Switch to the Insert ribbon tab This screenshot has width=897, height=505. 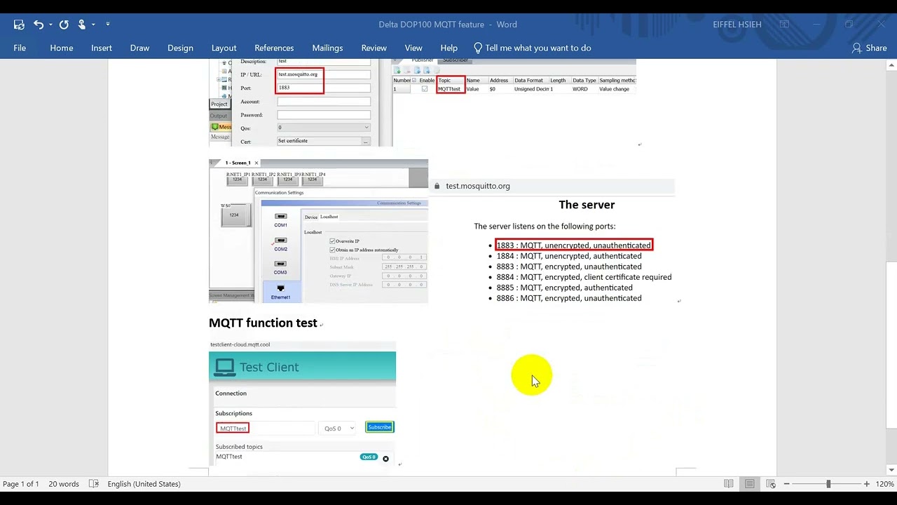(102, 48)
